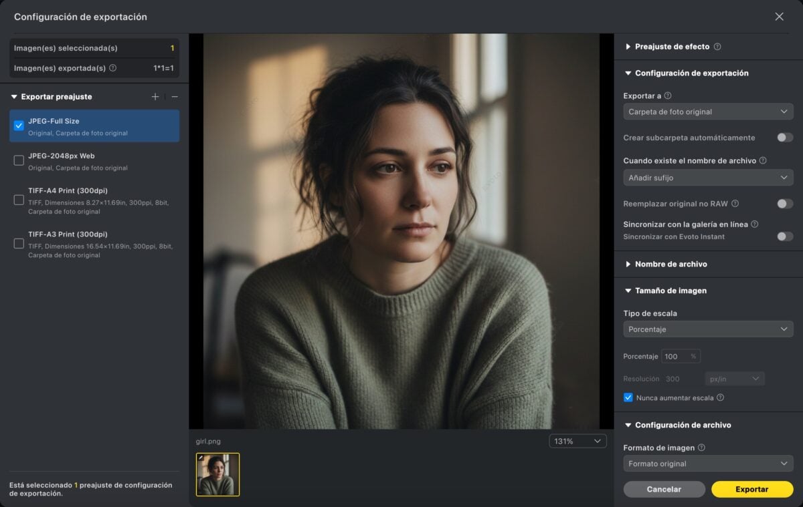803x507 pixels.
Task: Click info icon beside Nunca aumentar escala
Action: (720, 397)
